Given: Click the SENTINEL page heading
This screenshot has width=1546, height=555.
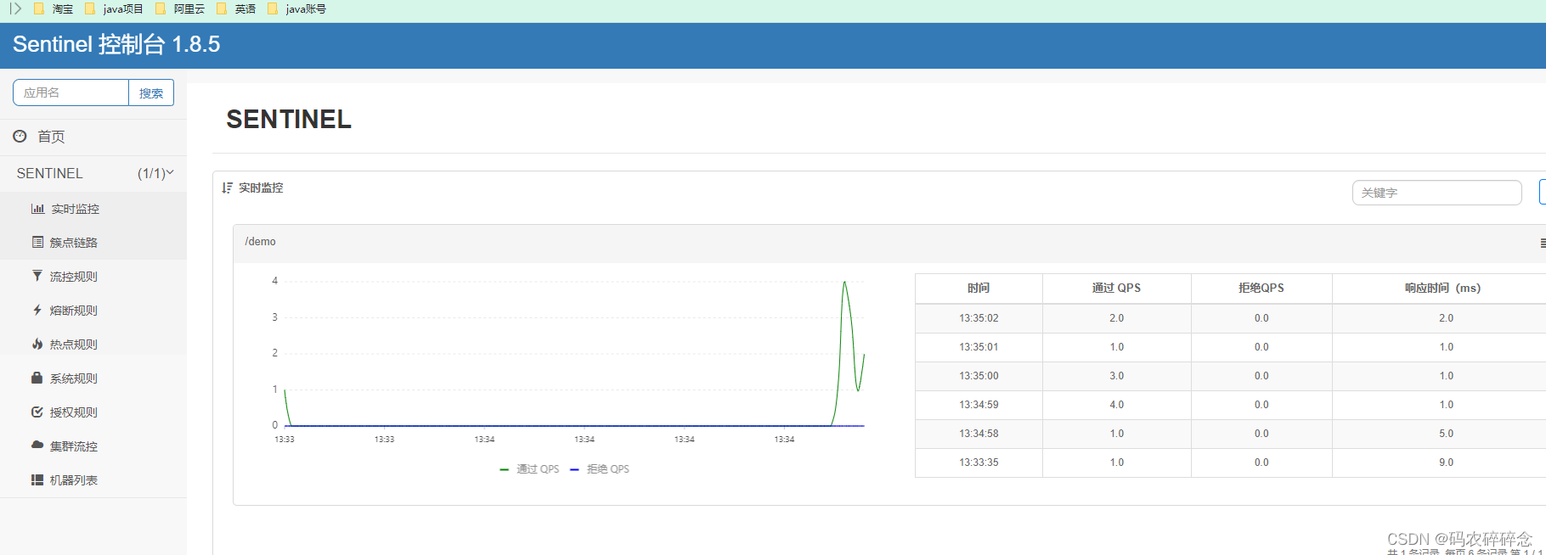Looking at the screenshot, I should (289, 120).
